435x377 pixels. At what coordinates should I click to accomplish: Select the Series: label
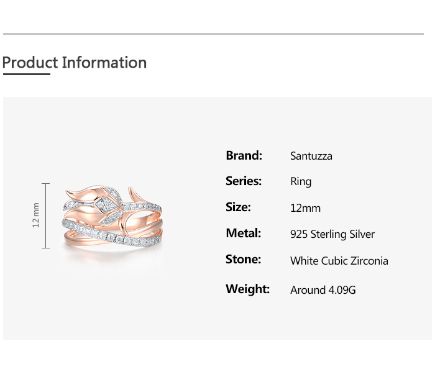pyautogui.click(x=244, y=181)
